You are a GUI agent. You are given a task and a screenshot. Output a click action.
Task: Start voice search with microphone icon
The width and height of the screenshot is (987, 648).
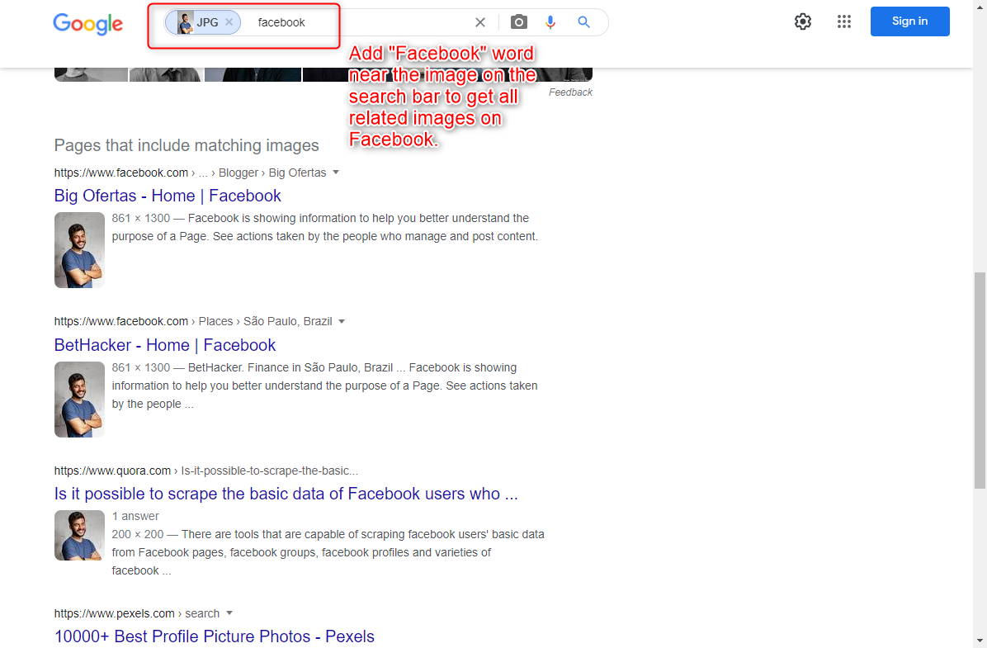click(x=550, y=22)
